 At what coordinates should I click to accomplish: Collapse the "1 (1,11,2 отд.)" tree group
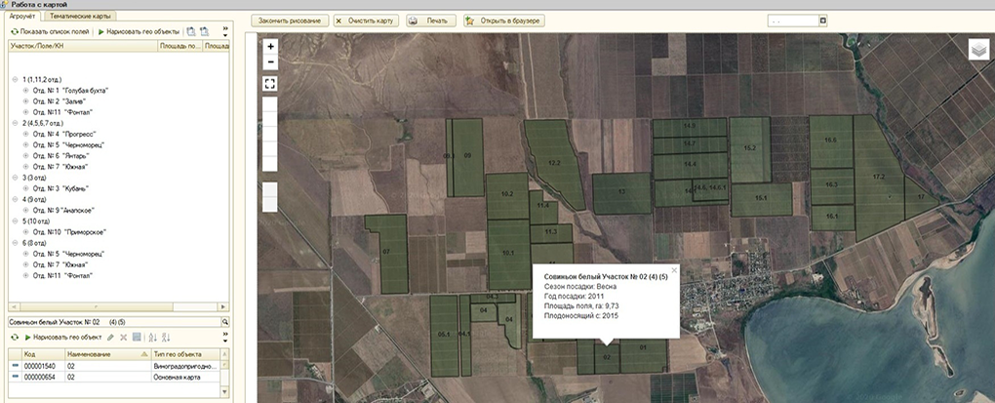(x=13, y=78)
